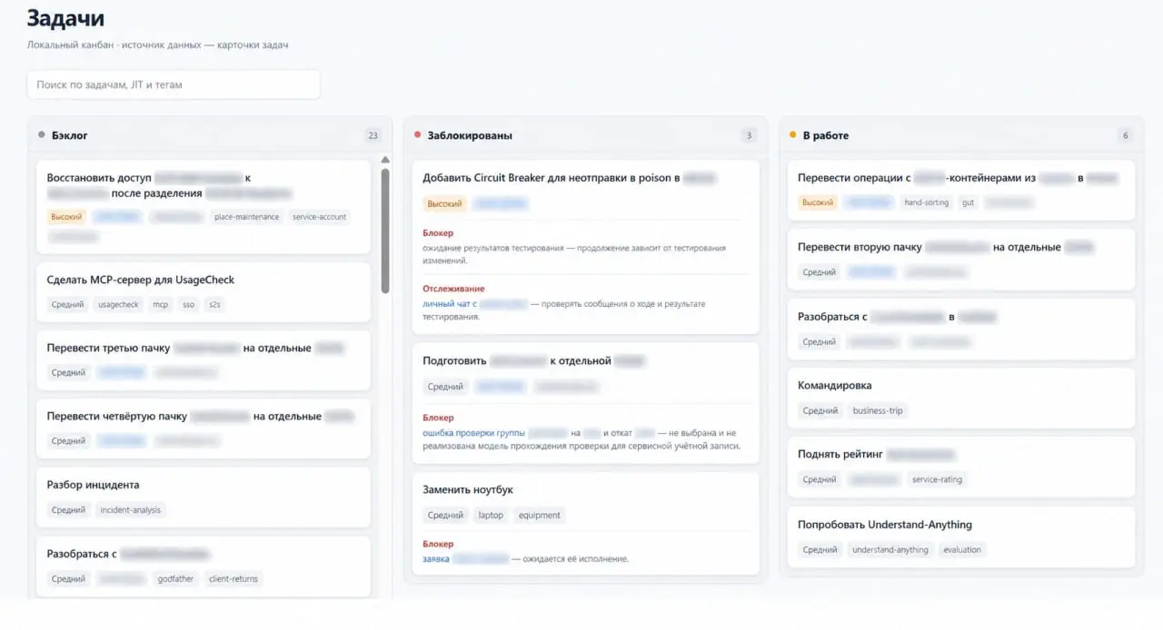Image resolution: width=1163 pixels, height=630 pixels.
Task: Follow the ошибка проверки группы link
Action: (x=473, y=433)
